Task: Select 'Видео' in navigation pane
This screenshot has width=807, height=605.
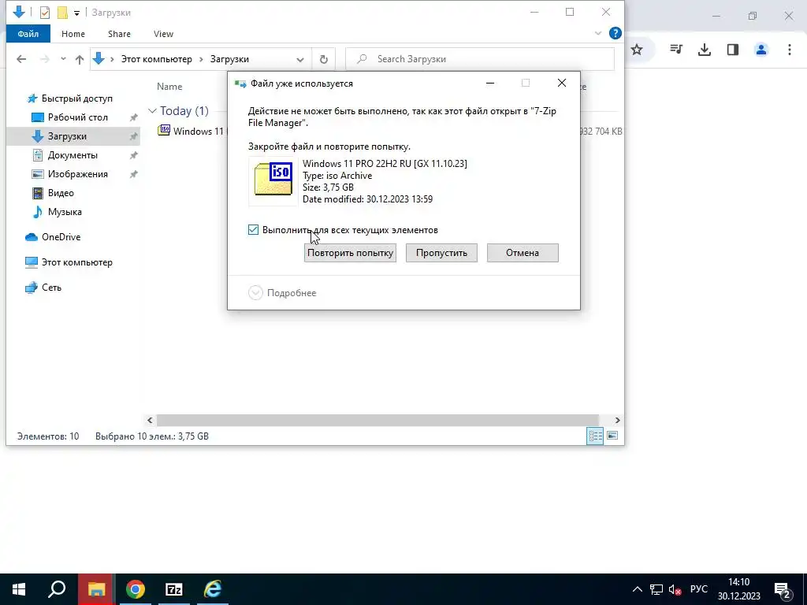Action: (61, 193)
